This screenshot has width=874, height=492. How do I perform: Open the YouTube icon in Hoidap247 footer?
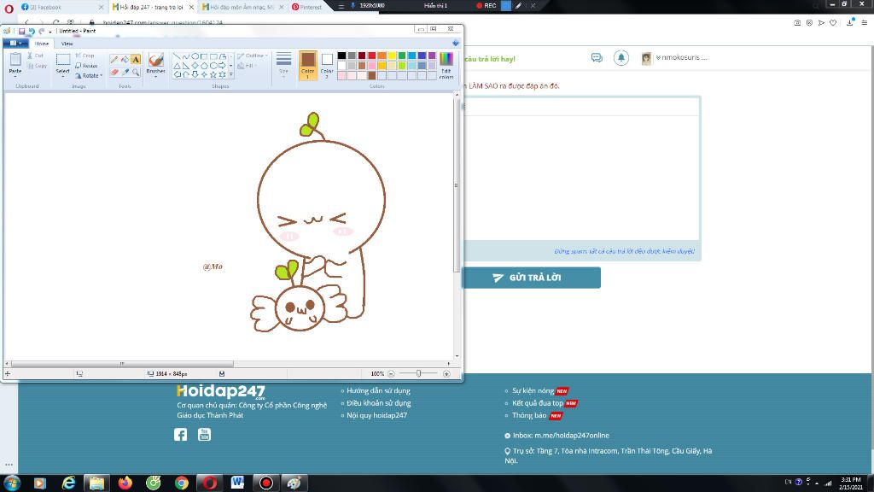[205, 435]
